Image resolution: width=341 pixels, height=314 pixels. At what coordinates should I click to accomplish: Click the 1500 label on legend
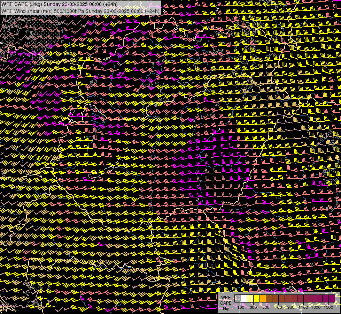(x=328, y=307)
